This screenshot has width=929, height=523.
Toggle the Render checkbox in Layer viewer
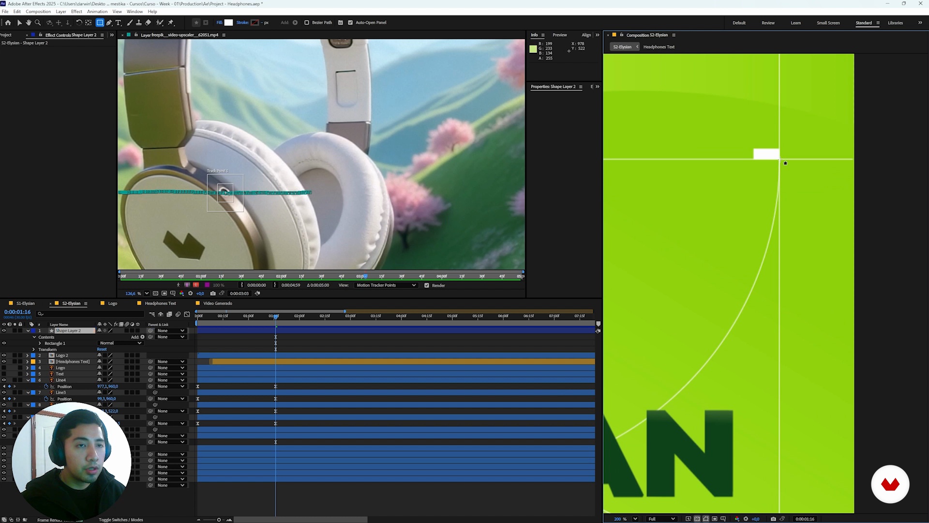coord(427,286)
